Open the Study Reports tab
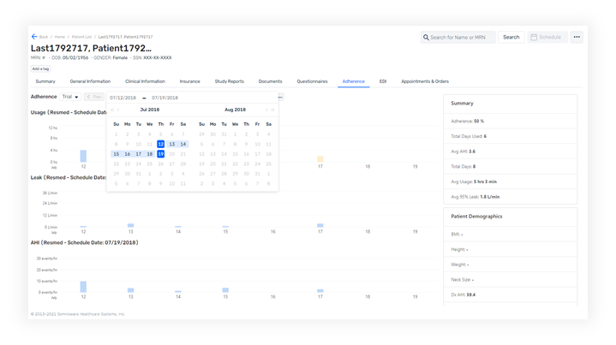 pos(230,81)
